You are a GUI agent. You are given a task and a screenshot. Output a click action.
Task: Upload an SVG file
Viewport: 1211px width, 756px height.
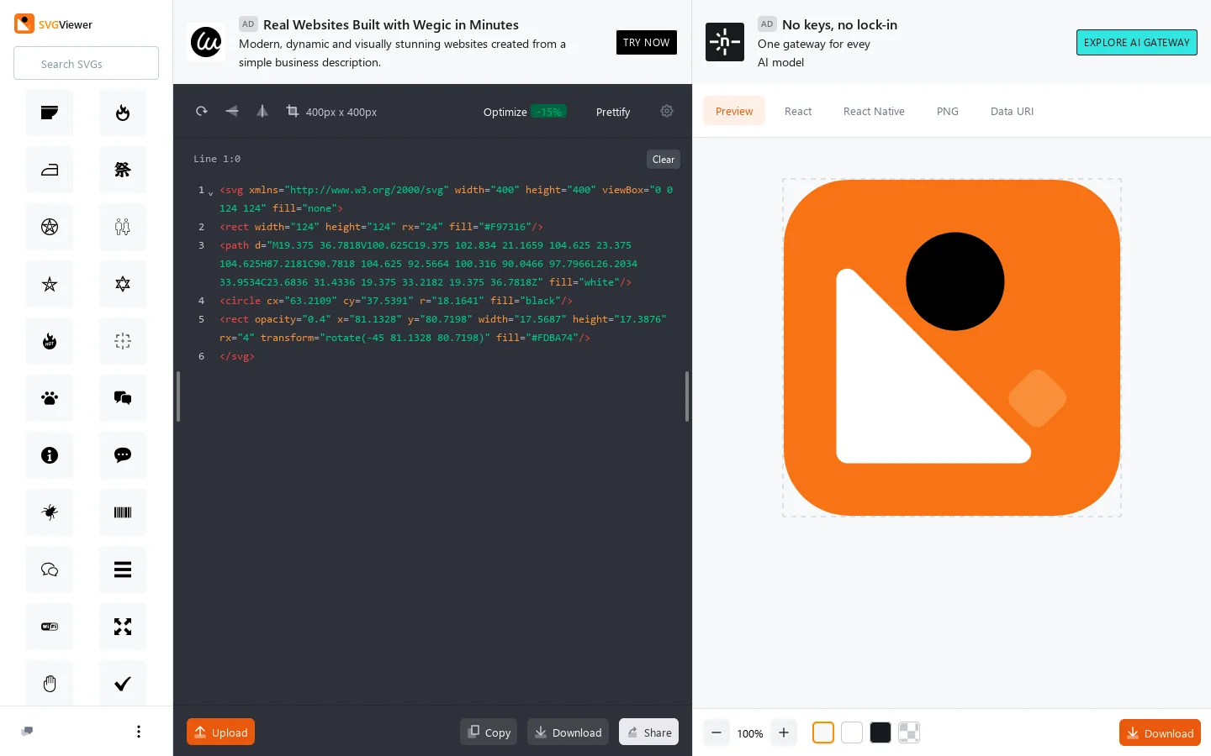click(220, 732)
